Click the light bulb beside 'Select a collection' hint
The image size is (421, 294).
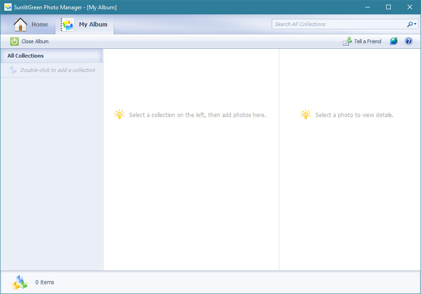coord(119,115)
